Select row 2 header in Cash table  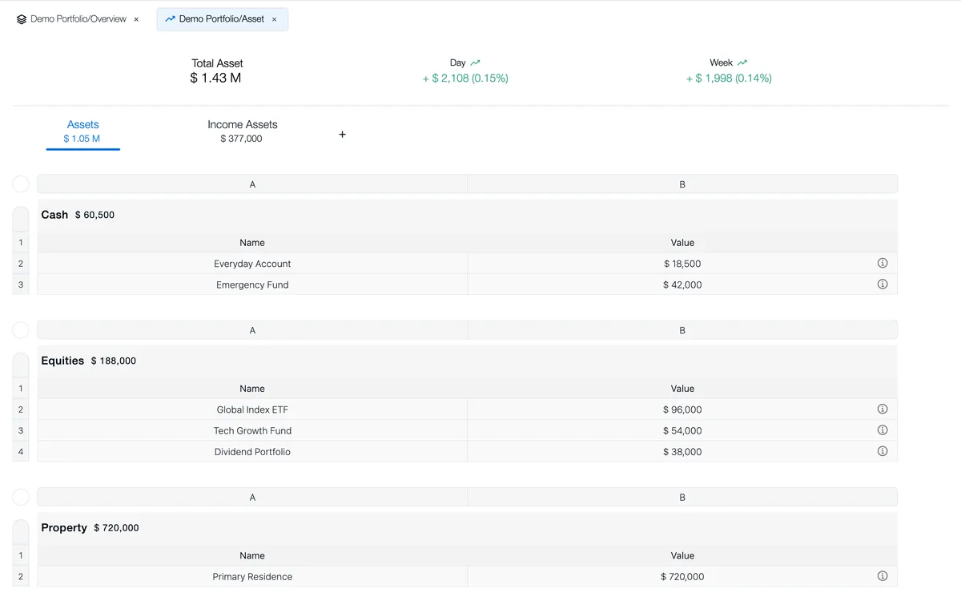click(x=21, y=264)
